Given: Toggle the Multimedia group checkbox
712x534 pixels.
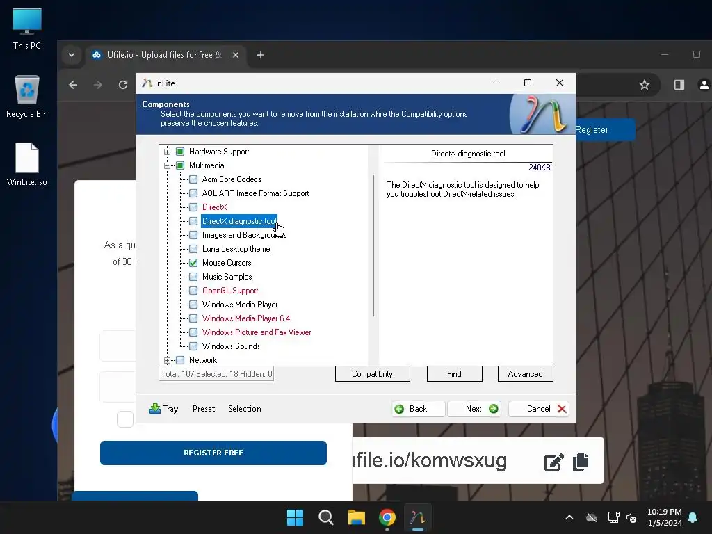Looking at the screenshot, I should click(x=180, y=165).
